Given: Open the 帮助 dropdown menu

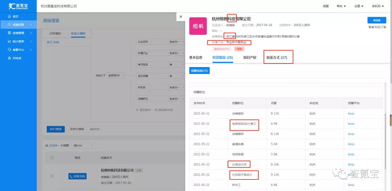Looking at the screenshot, I should [x=341, y=6].
